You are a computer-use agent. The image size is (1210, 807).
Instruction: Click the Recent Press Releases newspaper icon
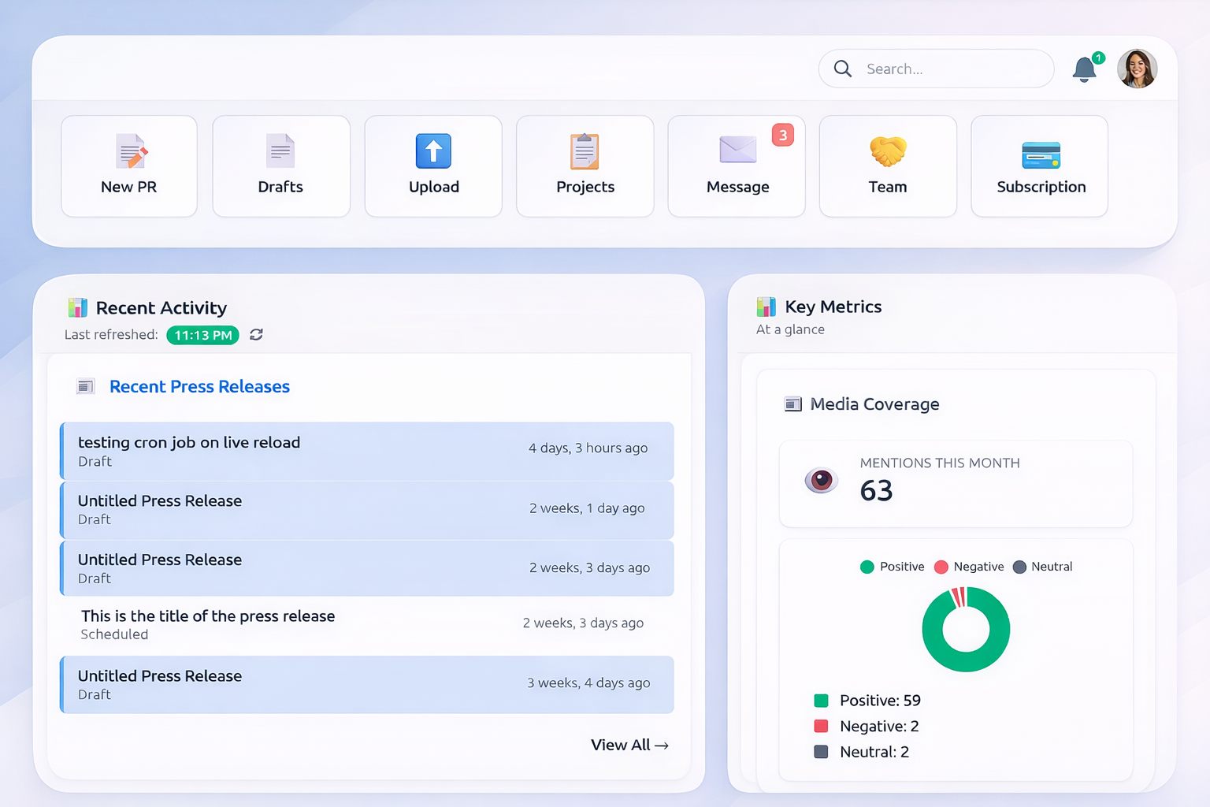85,386
